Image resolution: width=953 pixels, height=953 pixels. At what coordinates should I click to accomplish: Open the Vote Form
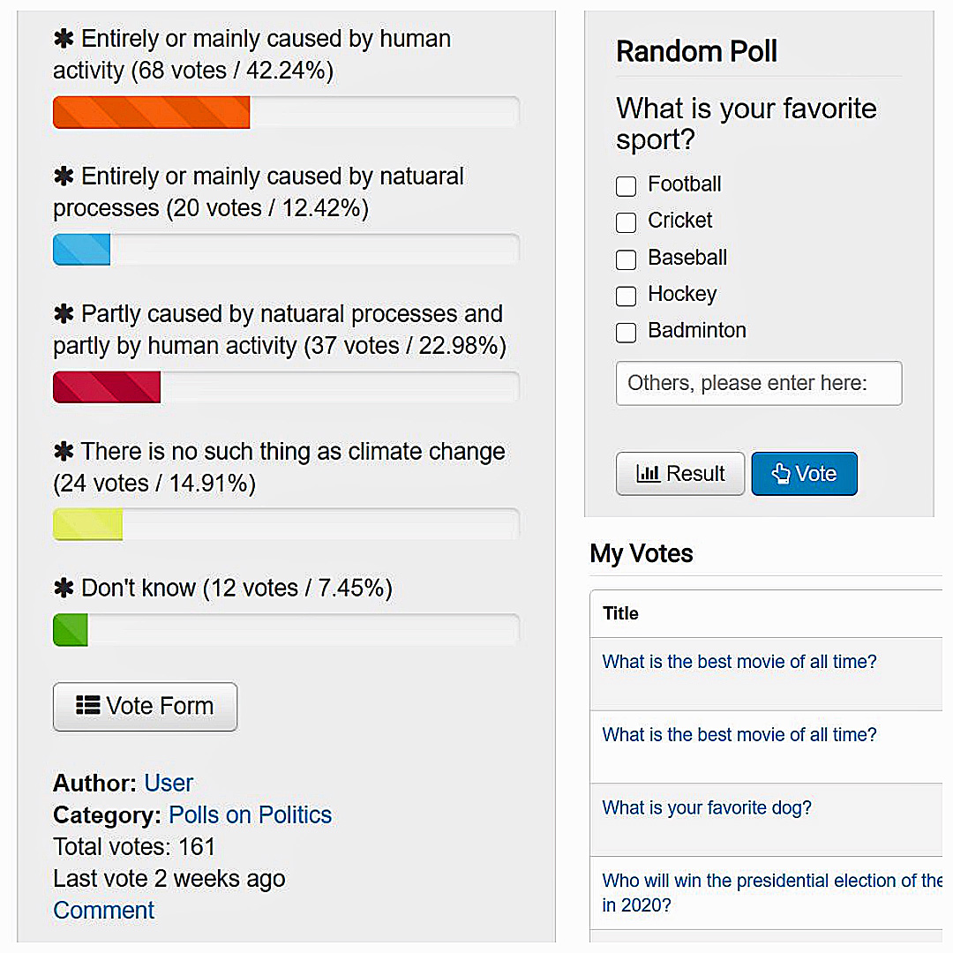[x=145, y=706]
